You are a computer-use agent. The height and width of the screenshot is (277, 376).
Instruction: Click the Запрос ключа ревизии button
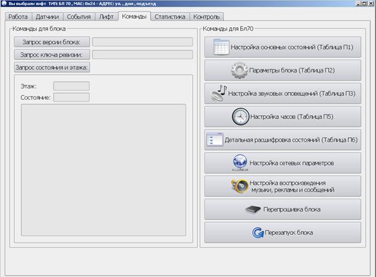[52, 54]
